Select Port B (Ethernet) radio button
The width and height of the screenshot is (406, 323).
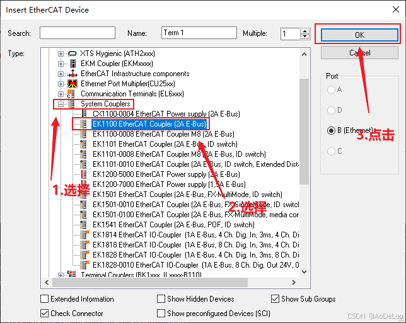click(x=331, y=130)
